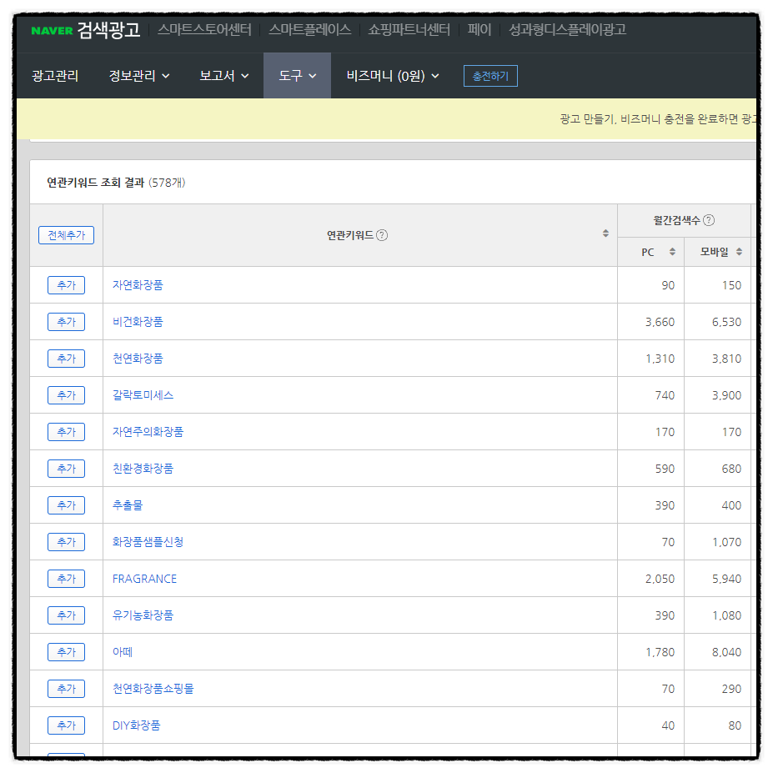Open the DIY화장품 keyword link
The height and width of the screenshot is (773, 773).
pyautogui.click(x=137, y=725)
